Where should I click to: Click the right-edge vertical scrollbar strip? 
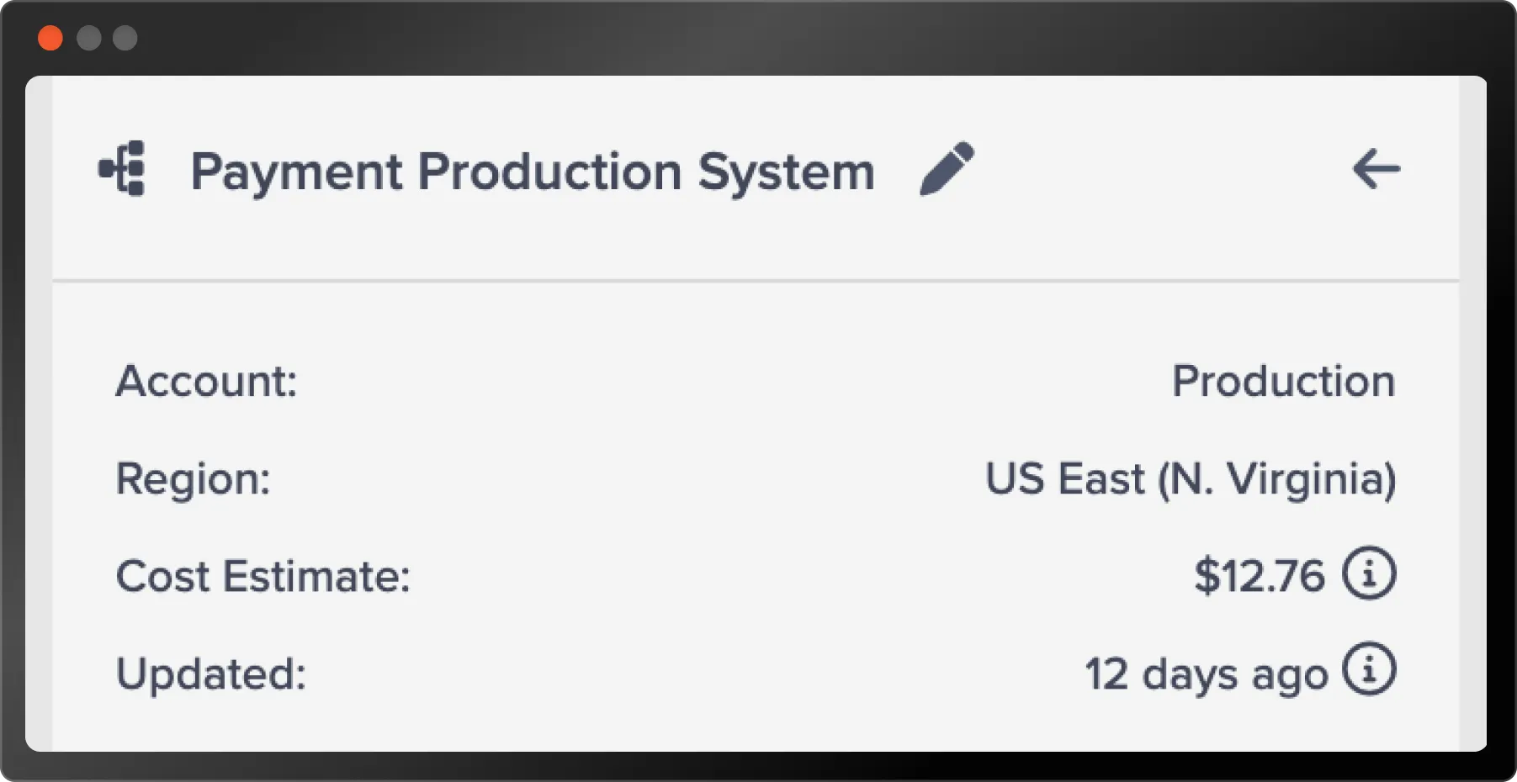(x=1472, y=412)
